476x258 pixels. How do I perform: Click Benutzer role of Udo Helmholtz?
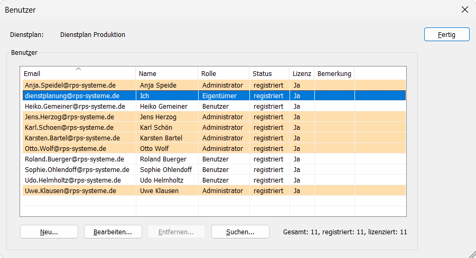(x=223, y=180)
